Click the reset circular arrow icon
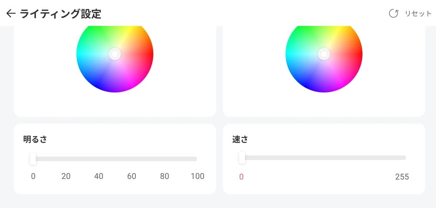Screen dimensions: 436x208 (394, 14)
